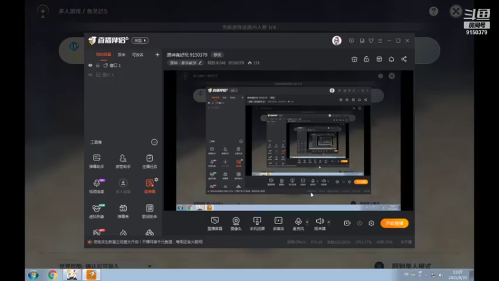Open the mail icon in title bar
This screenshot has width=499, height=281.
tap(362, 41)
